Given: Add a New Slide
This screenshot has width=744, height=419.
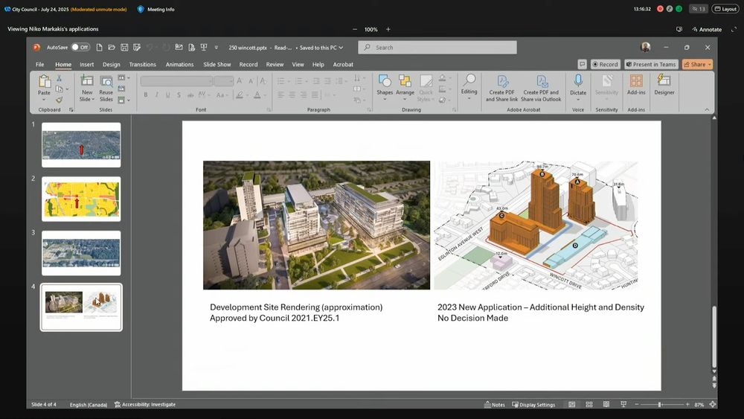Looking at the screenshot, I should (87, 89).
